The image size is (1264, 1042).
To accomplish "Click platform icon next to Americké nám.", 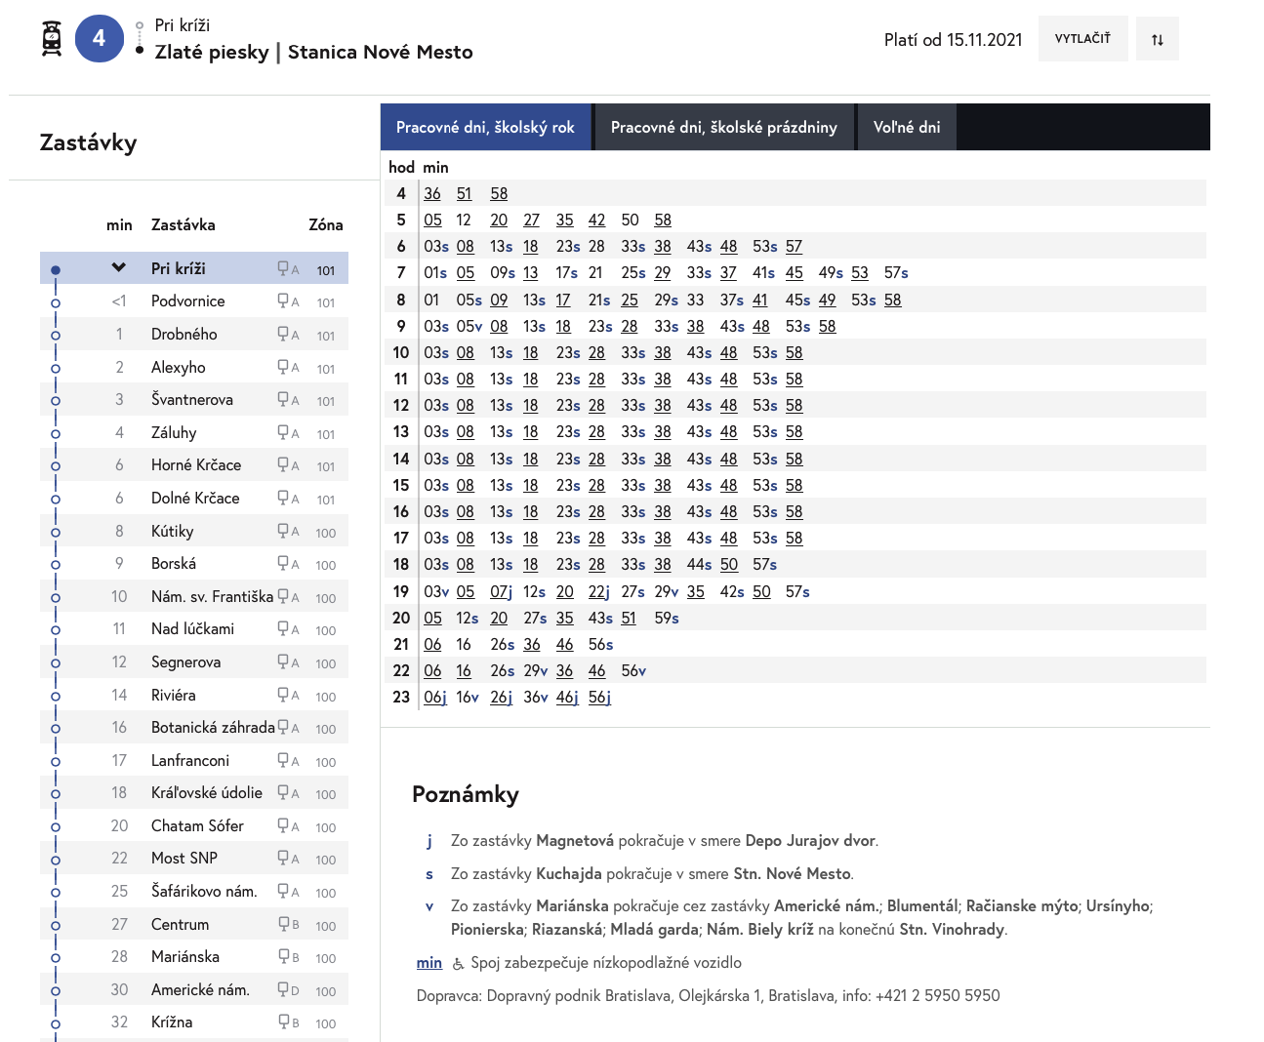I will 283,989.
